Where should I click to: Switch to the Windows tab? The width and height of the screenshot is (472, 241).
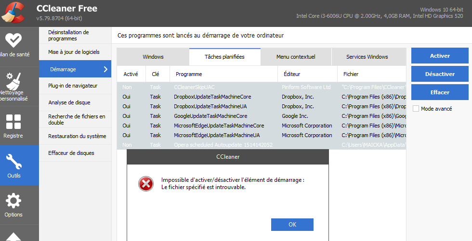click(x=153, y=57)
